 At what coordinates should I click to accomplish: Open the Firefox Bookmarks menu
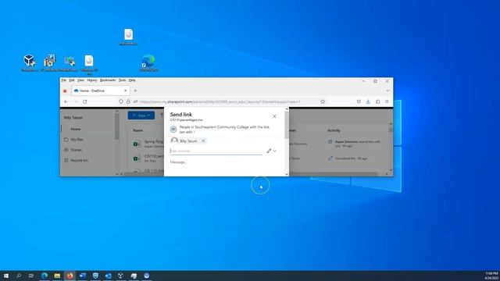[108, 80]
